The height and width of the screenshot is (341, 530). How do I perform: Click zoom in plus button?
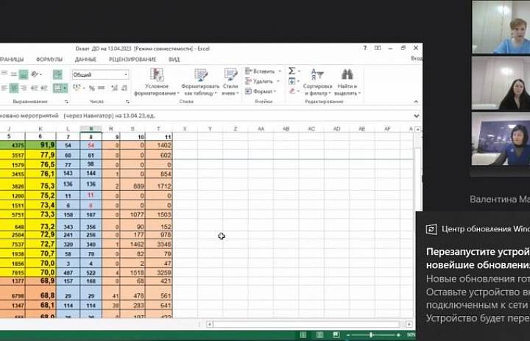coord(398,335)
